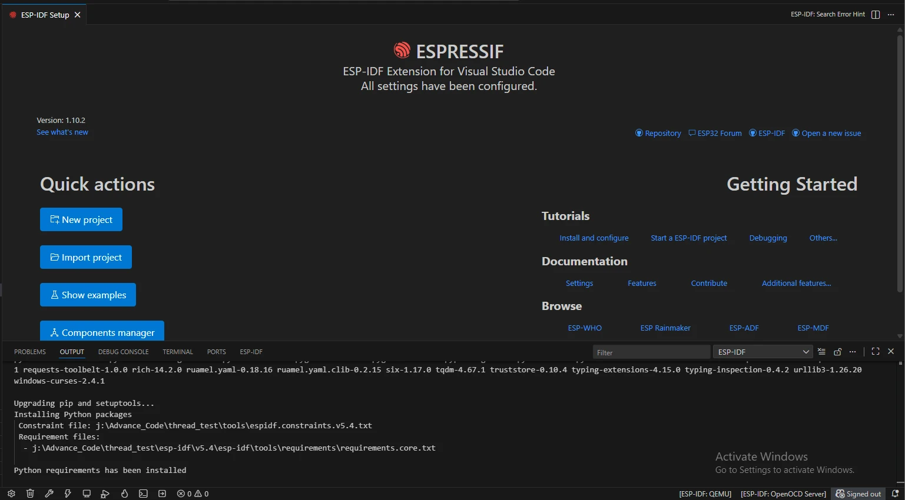Click the wrench build project icon
905x500 pixels.
(49, 494)
